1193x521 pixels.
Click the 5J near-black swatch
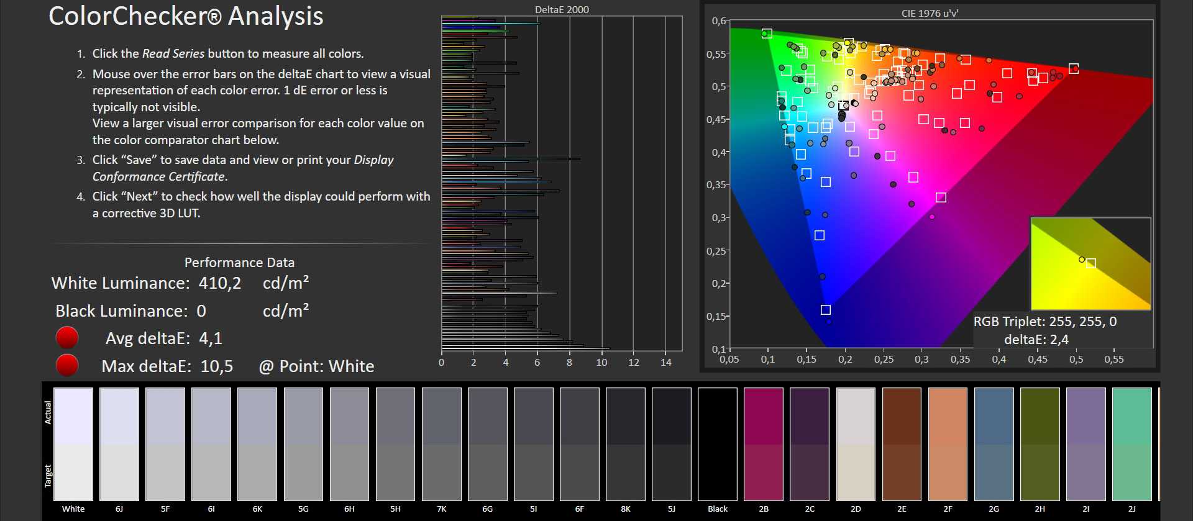point(672,444)
